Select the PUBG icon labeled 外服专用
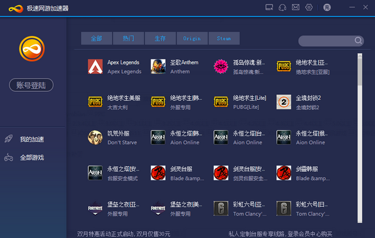375x238 pixels. (x=158, y=102)
